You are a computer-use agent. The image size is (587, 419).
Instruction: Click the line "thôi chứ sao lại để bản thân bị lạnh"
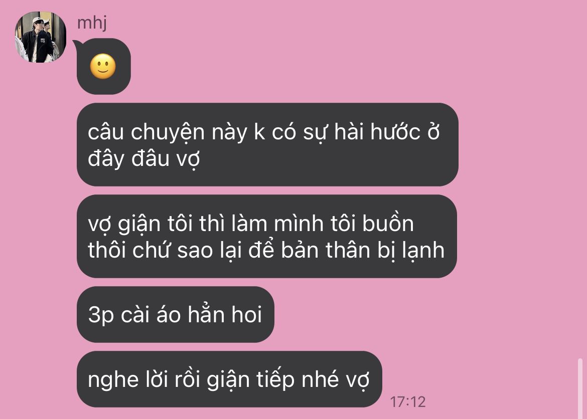point(266,250)
